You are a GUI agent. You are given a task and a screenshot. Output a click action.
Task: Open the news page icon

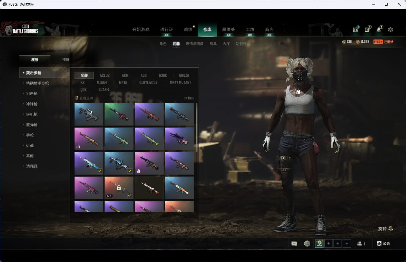point(367,29)
